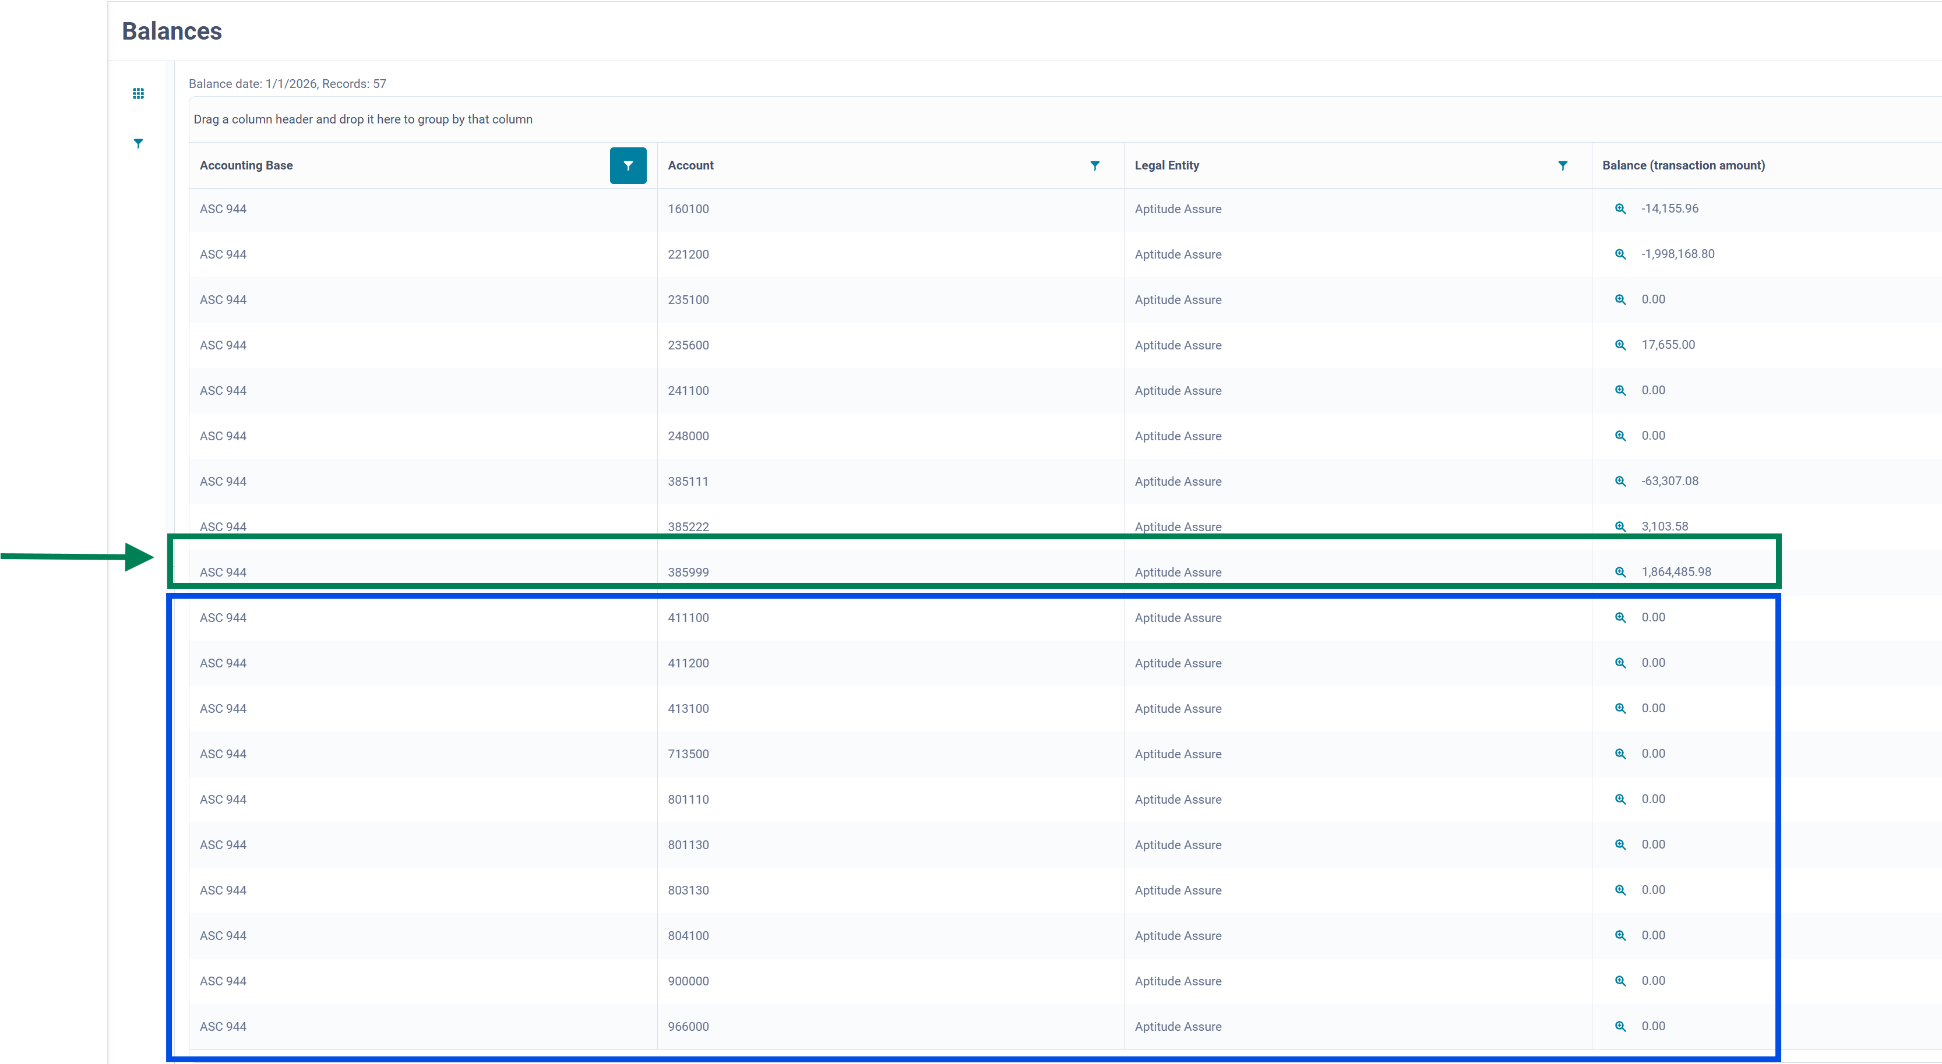Click the Accounting Base column header
This screenshot has height=1064, width=1942.
246,166
